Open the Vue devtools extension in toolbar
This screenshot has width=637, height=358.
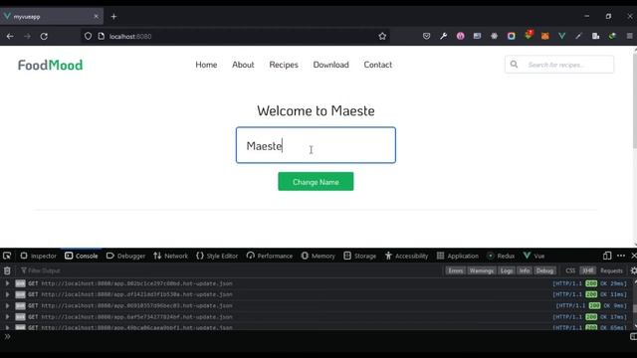pos(561,36)
